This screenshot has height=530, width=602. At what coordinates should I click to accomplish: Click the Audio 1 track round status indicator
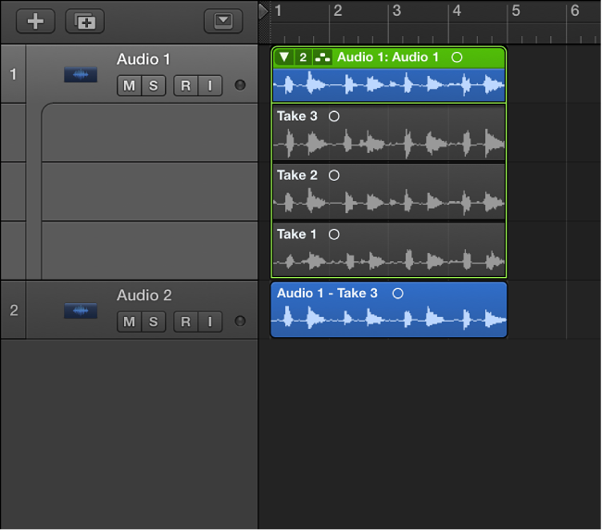(x=240, y=85)
